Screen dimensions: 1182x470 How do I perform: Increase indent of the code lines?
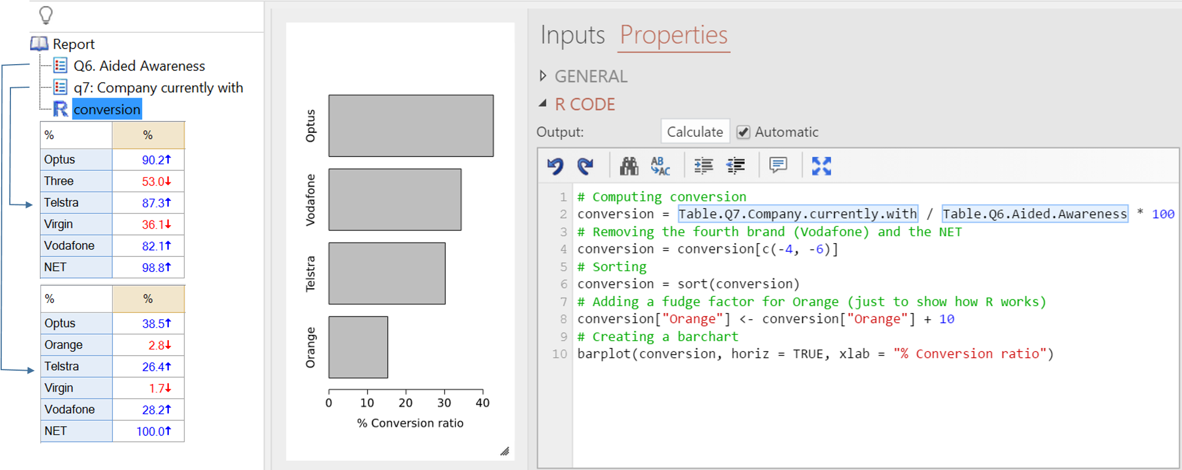(x=703, y=166)
